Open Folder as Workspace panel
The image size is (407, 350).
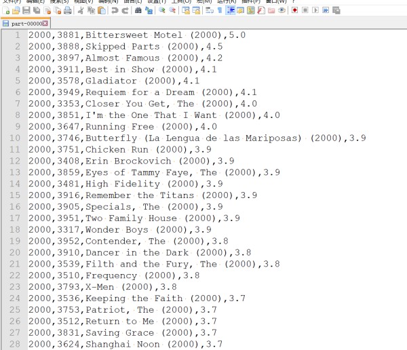tap(271, 10)
